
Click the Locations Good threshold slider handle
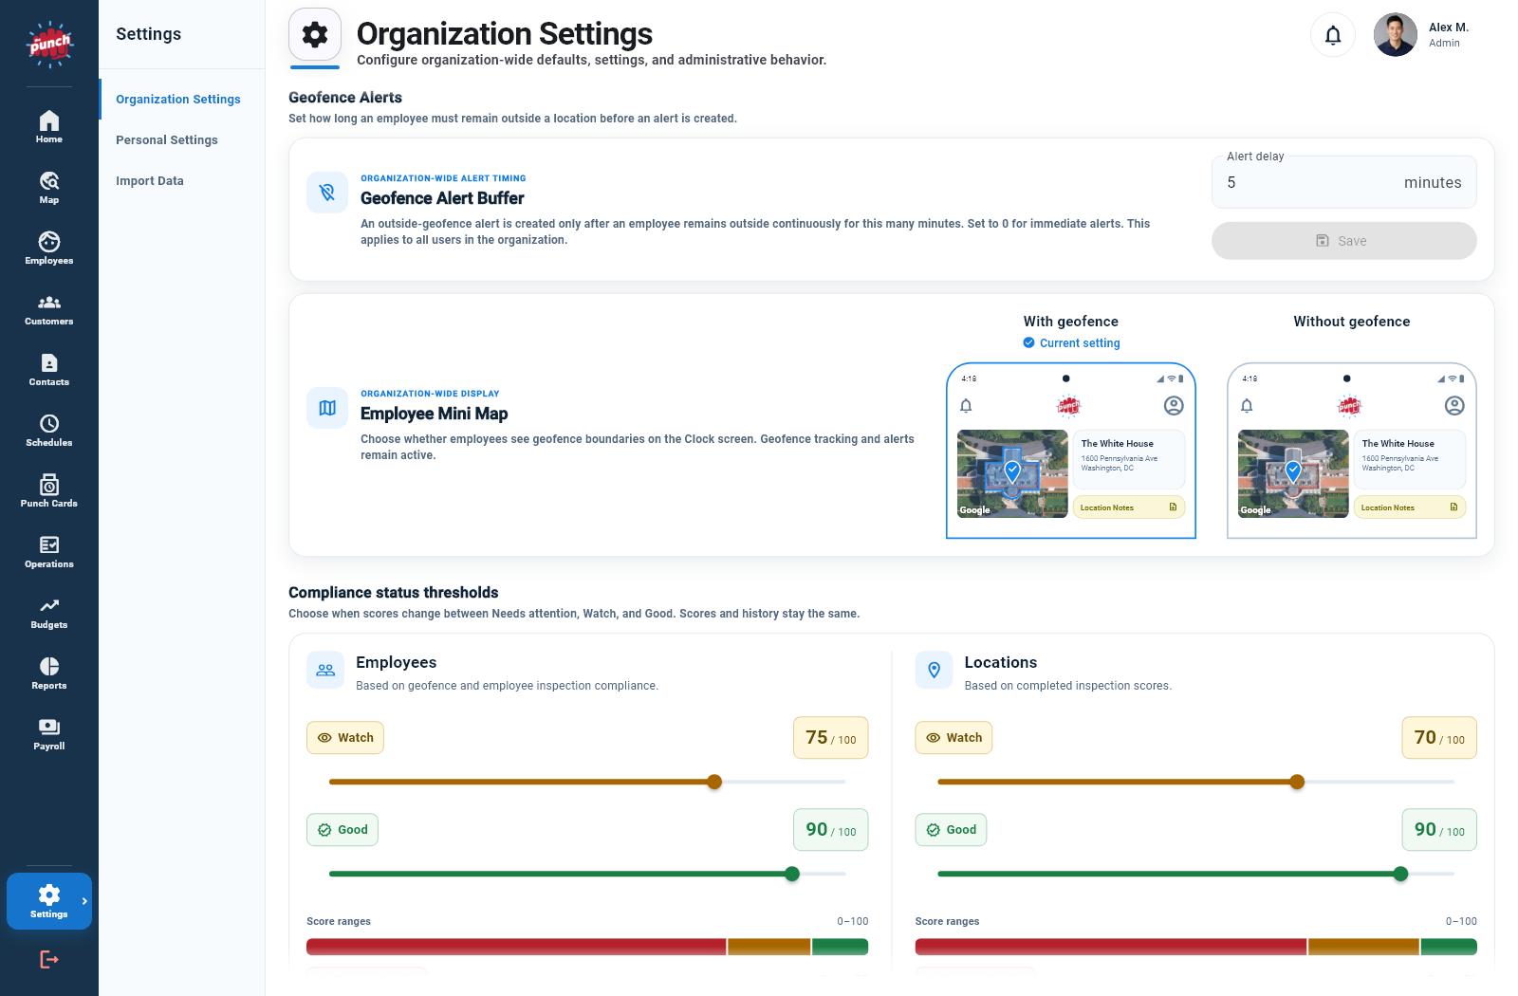1400,874
